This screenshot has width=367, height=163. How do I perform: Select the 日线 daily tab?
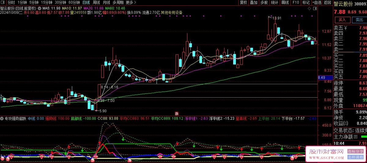click(x=86, y=2)
